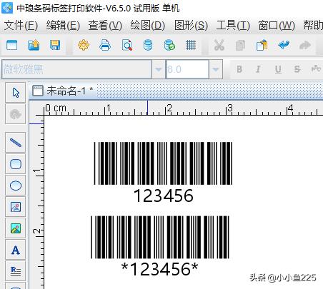
Task: Select the text A tool
Action: [16, 250]
